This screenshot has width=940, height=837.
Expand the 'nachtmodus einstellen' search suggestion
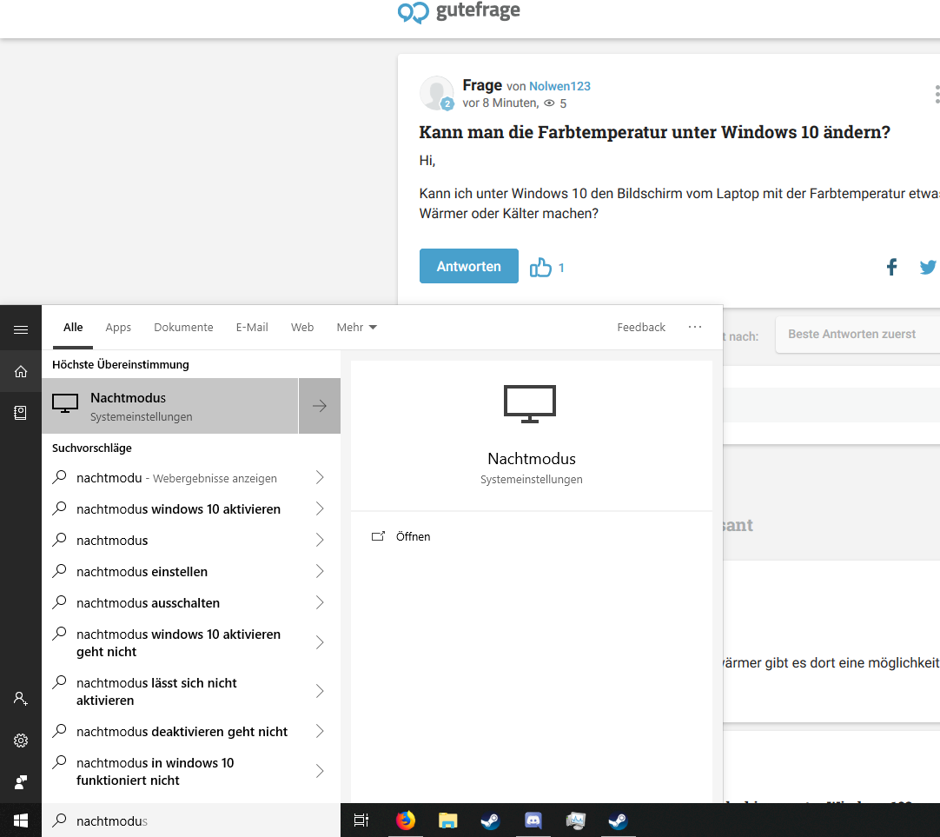320,571
